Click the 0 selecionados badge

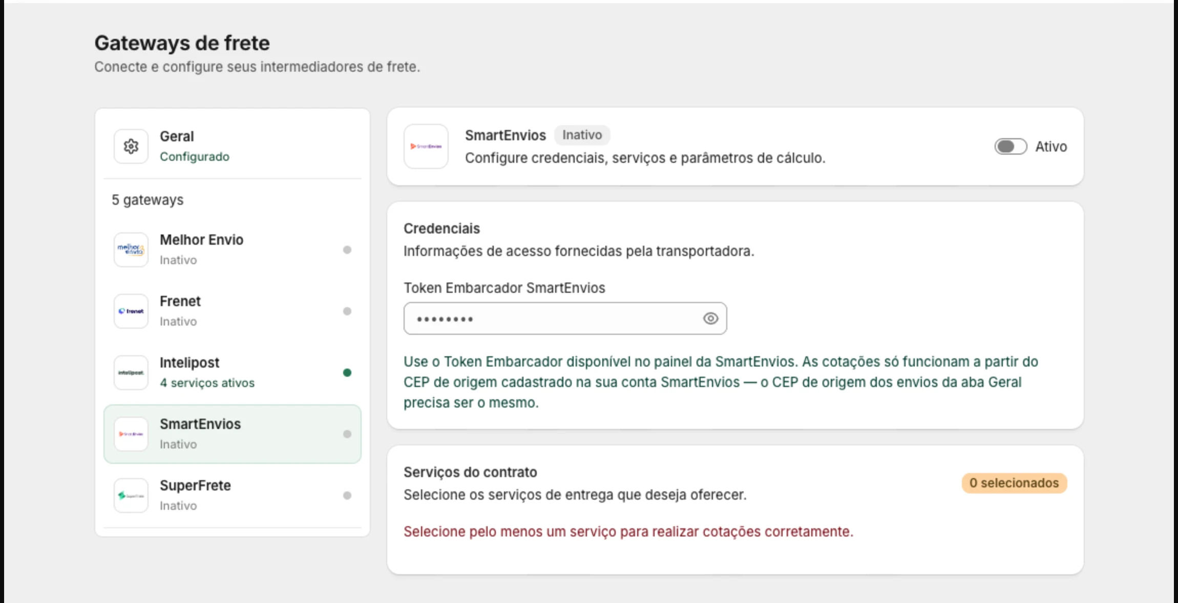tap(1014, 483)
